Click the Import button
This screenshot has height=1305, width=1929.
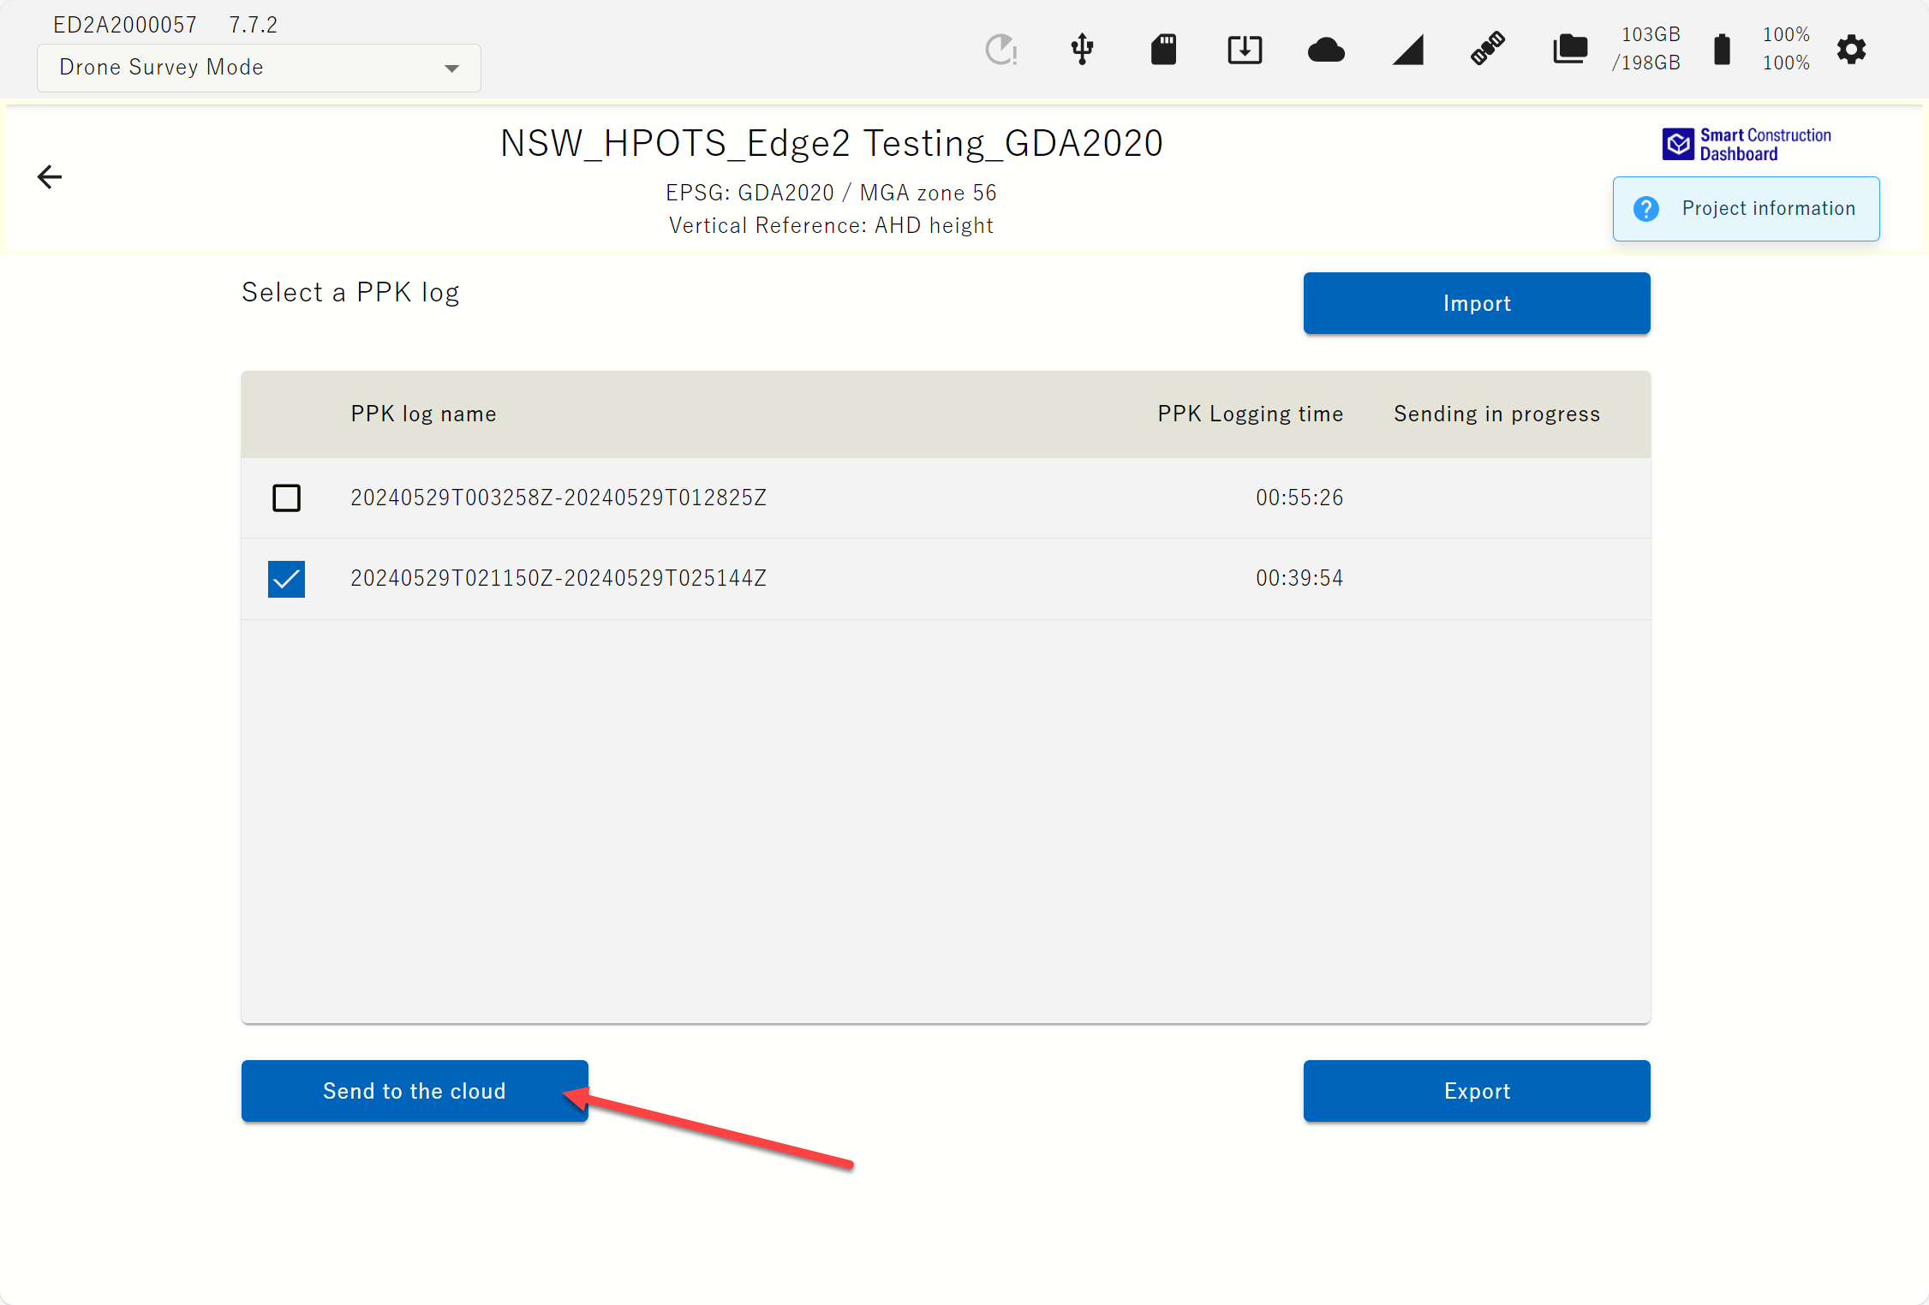coord(1477,303)
